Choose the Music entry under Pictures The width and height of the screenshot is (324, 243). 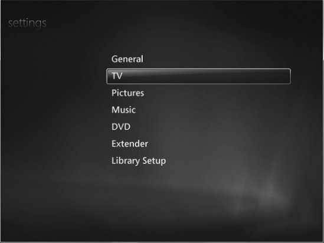pos(123,110)
